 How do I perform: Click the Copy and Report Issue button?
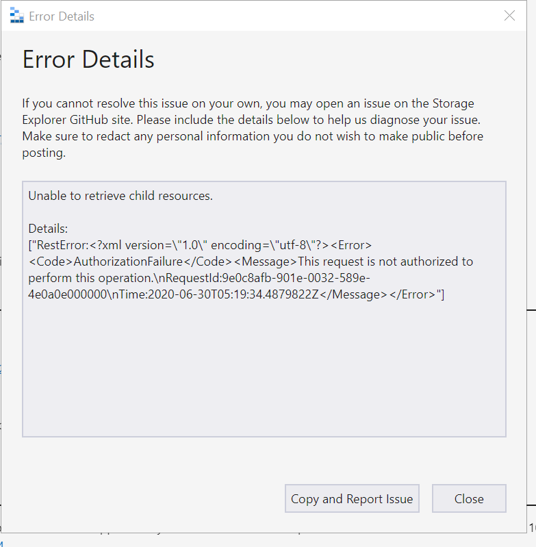tap(352, 498)
